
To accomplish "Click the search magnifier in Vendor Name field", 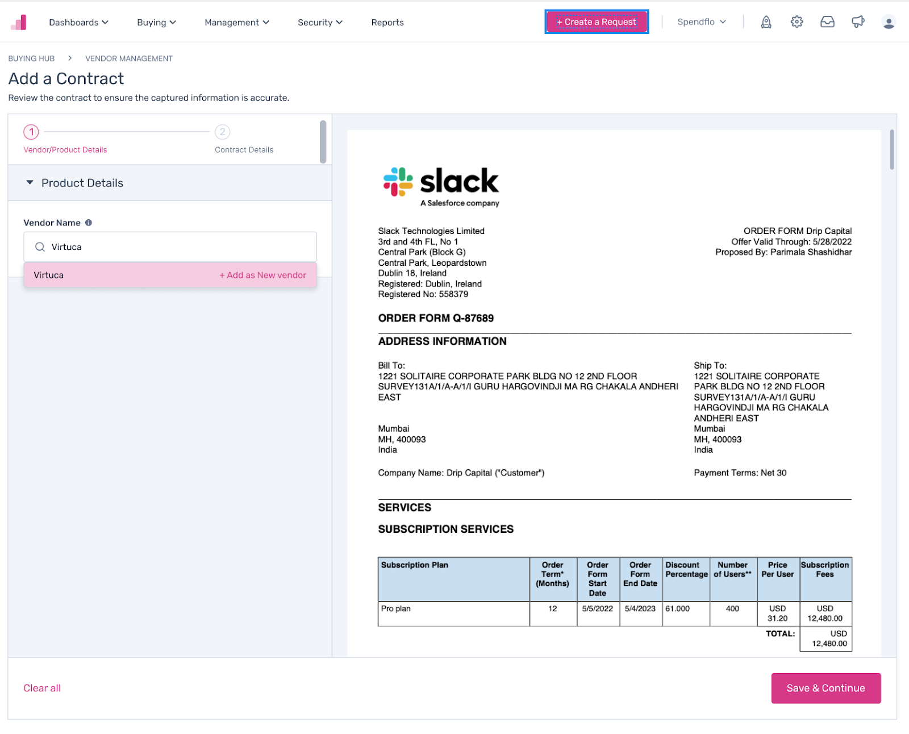I will (40, 247).
